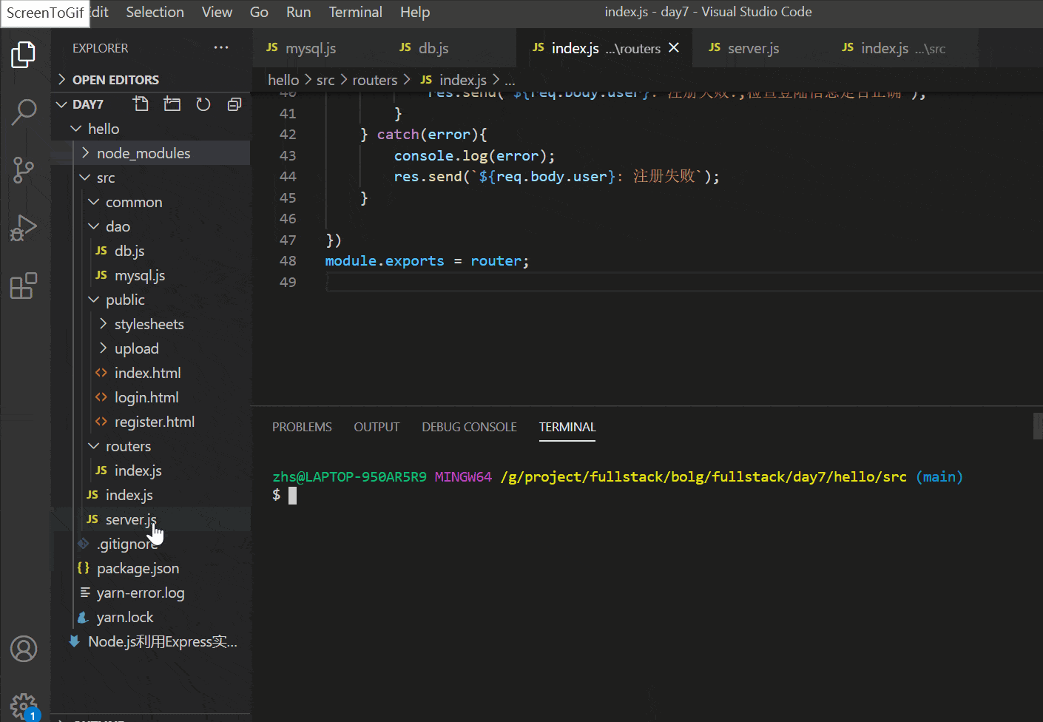Expand the node_modules folder
This screenshot has width=1043, height=722.
pyautogui.click(x=143, y=153)
